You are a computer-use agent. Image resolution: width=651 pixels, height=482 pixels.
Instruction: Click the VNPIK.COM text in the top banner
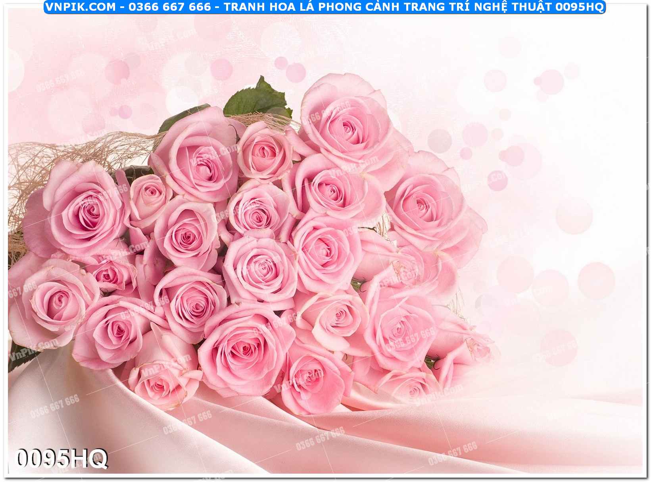pyautogui.click(x=81, y=7)
